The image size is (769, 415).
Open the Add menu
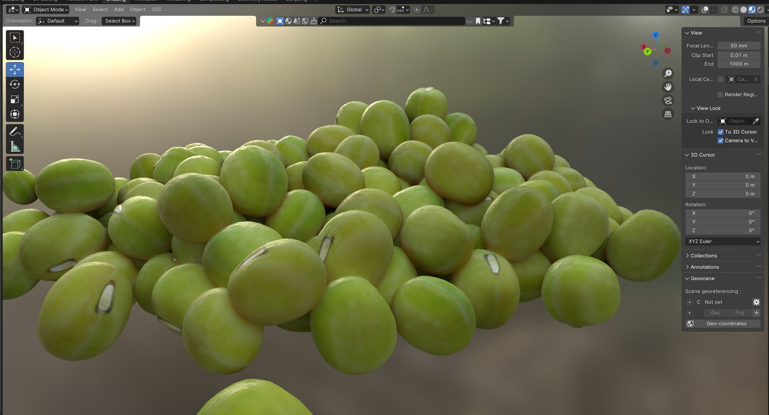tap(119, 10)
